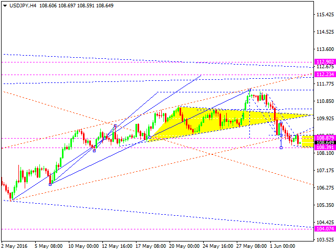This screenshot has height=252, width=336.
Task: Click the 1 Jun 00:00 time label
Action: pyautogui.click(x=282, y=246)
